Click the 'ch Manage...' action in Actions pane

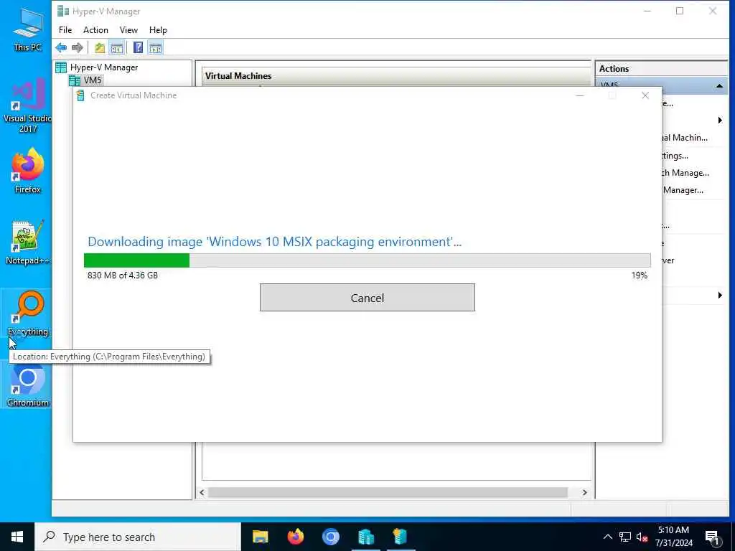(685, 173)
